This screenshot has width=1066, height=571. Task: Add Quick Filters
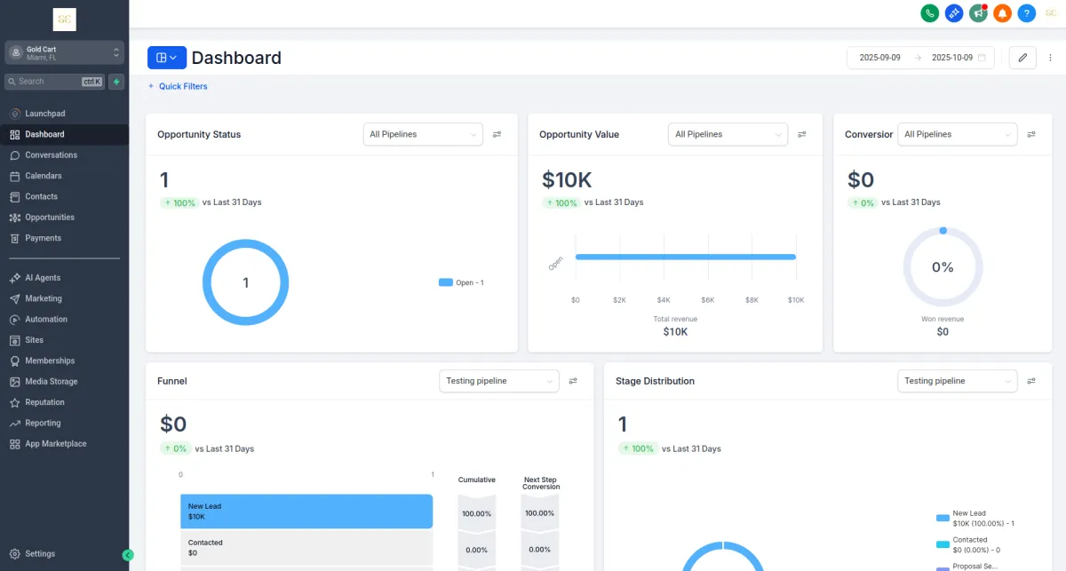[178, 86]
